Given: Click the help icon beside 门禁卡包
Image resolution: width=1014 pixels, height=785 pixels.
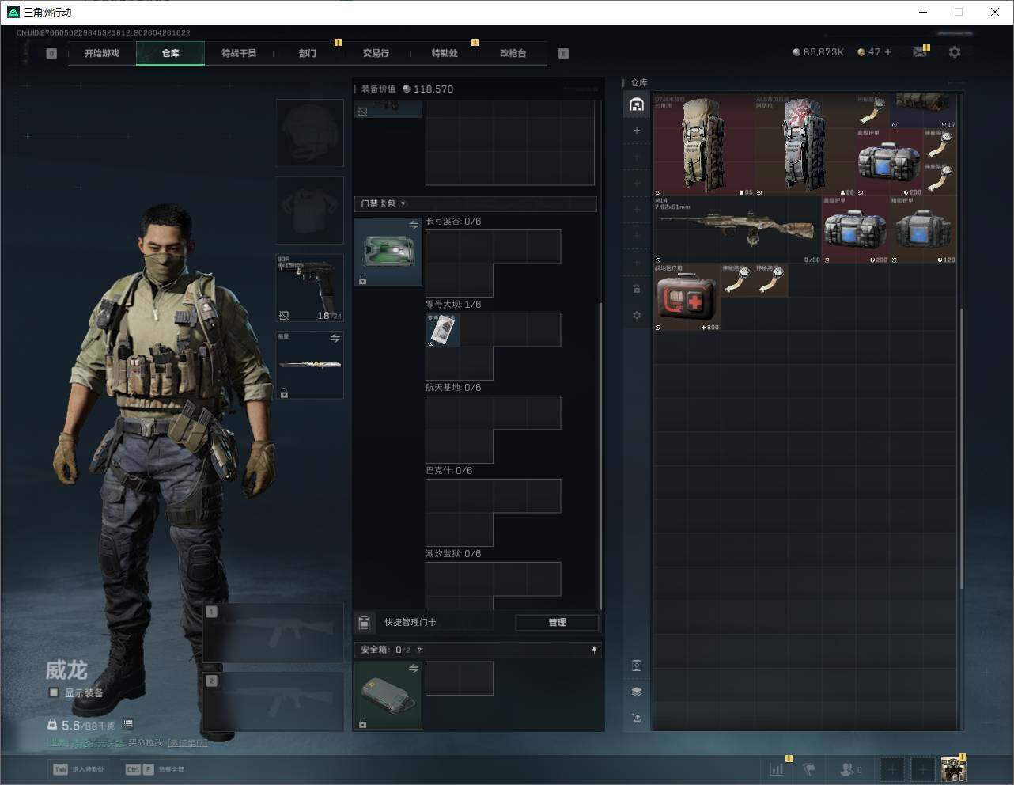Looking at the screenshot, I should pyautogui.click(x=403, y=204).
